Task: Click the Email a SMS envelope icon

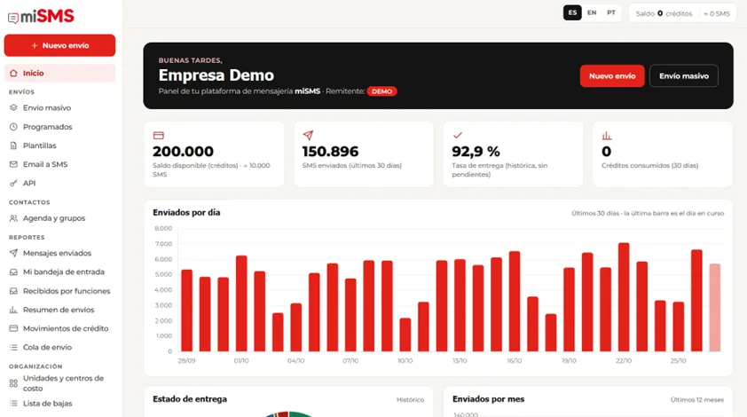Action: coord(13,164)
